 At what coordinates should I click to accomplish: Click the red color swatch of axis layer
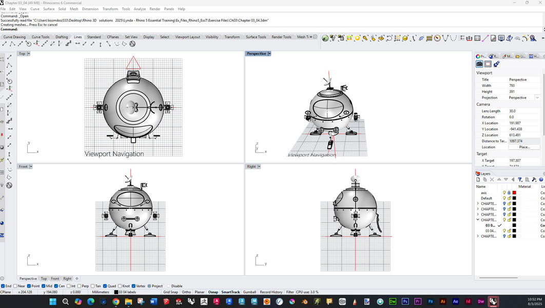point(514,193)
